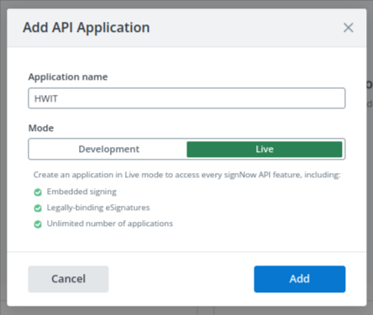Click the green check beside Embedded signing

(38, 192)
